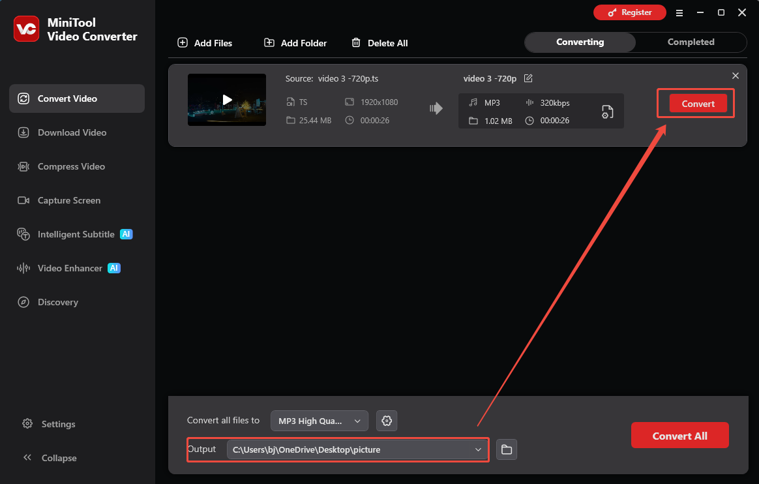Open the Compress Video section

(61, 166)
